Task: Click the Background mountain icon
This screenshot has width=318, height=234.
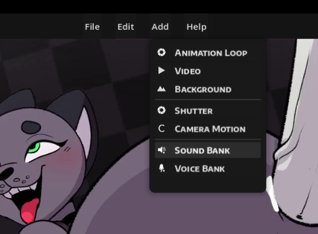Action: click(x=161, y=89)
